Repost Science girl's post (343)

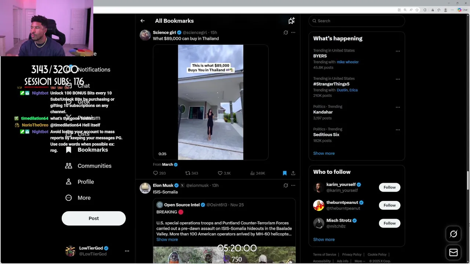(191, 173)
